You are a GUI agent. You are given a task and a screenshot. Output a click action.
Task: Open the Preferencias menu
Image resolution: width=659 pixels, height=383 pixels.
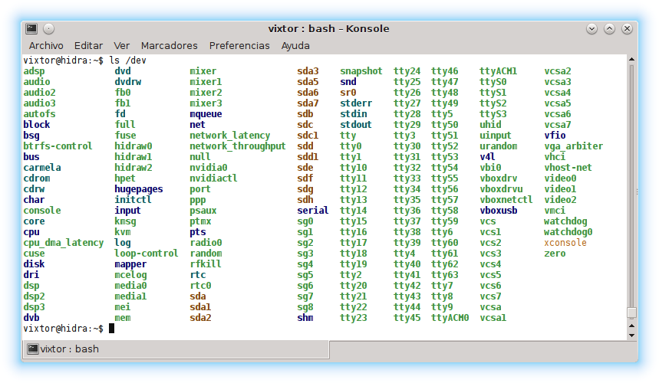click(x=239, y=46)
